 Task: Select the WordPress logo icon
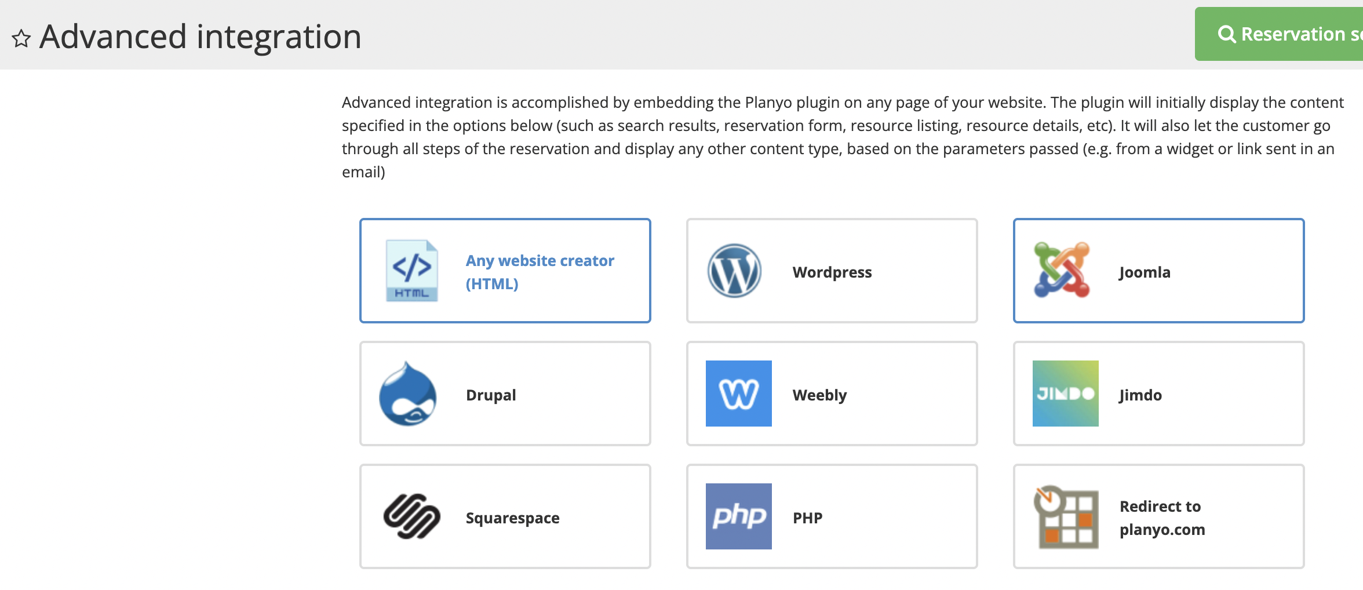[x=734, y=271]
